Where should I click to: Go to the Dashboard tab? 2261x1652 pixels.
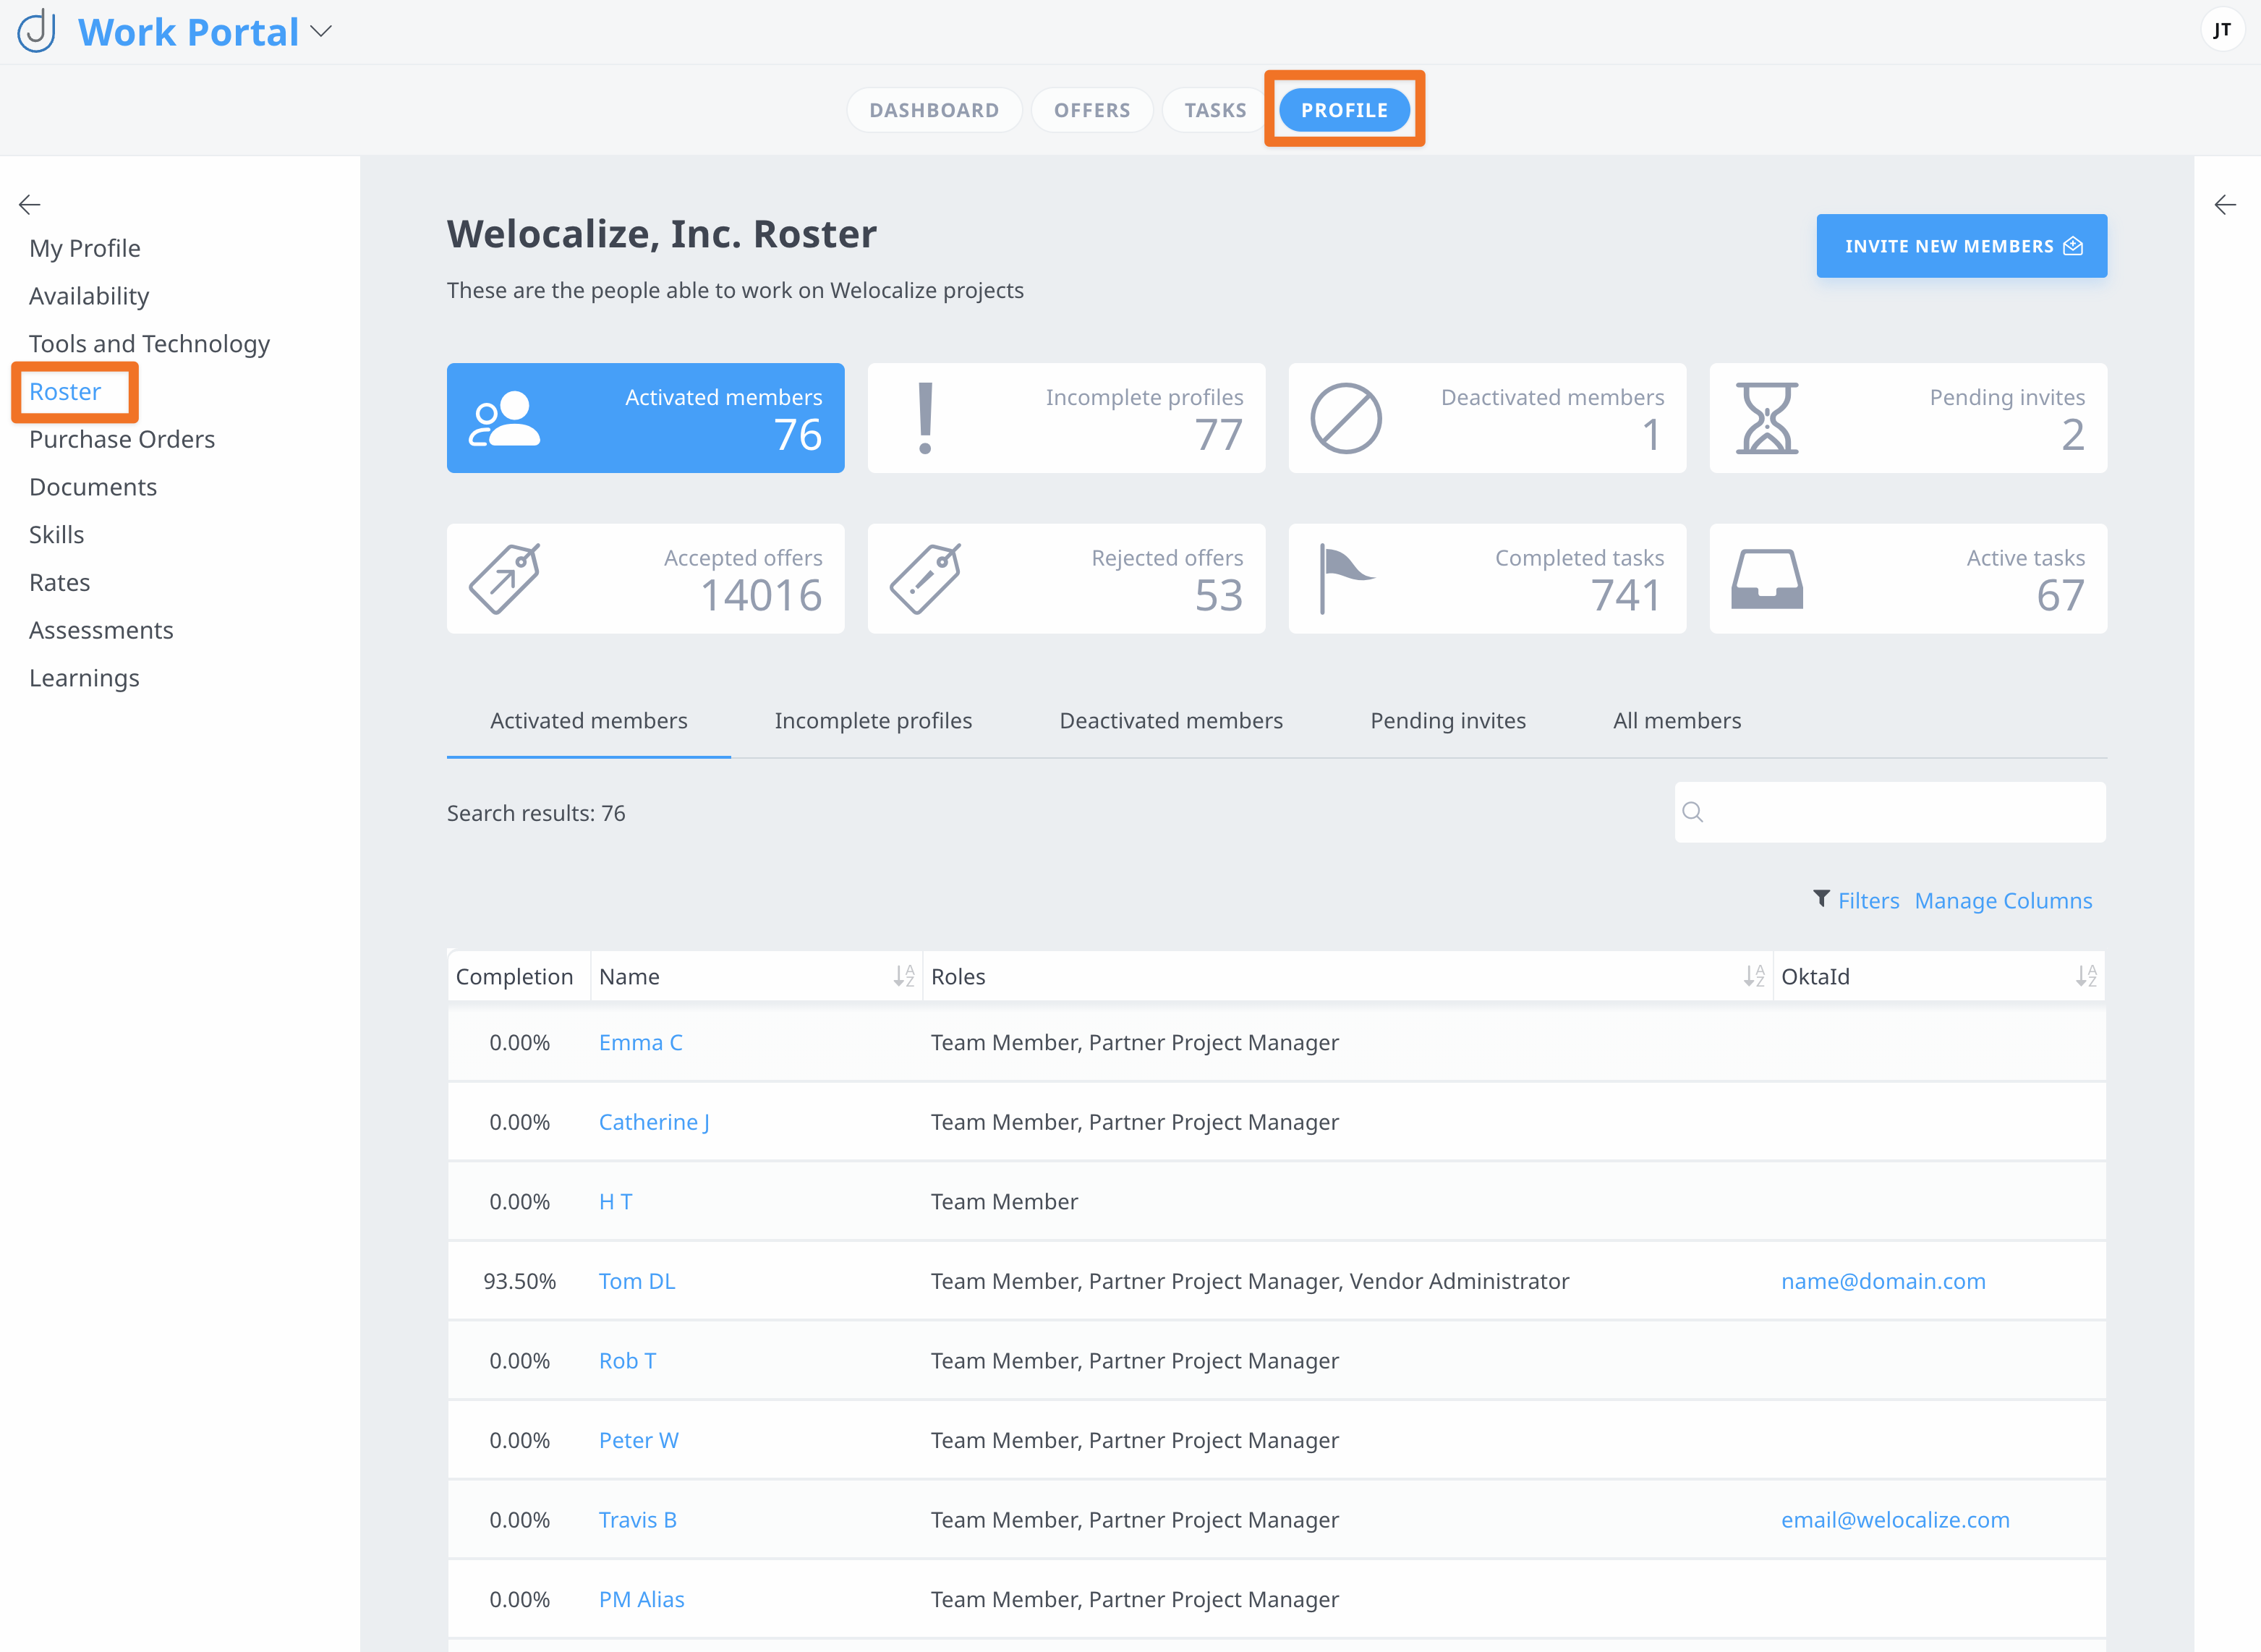[x=934, y=110]
